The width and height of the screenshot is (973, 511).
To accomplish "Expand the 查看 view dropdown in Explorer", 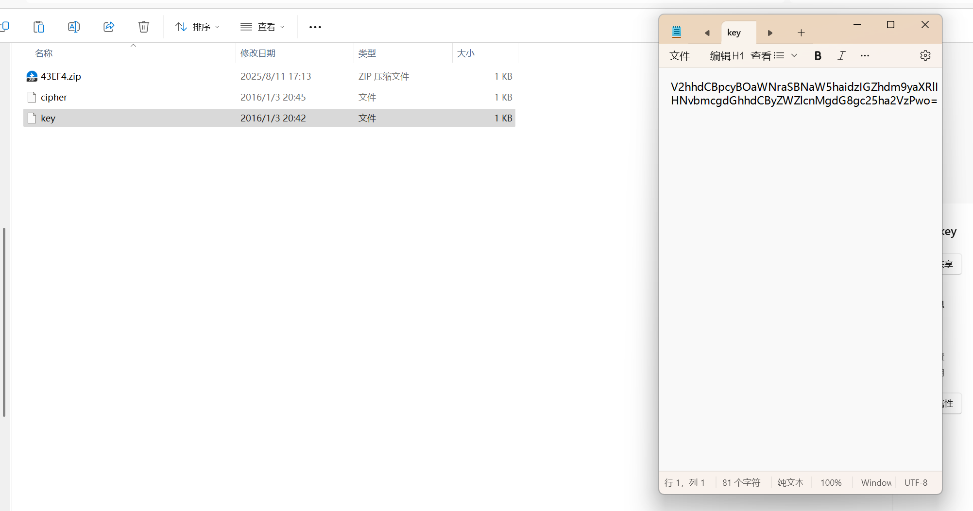I will pyautogui.click(x=262, y=27).
